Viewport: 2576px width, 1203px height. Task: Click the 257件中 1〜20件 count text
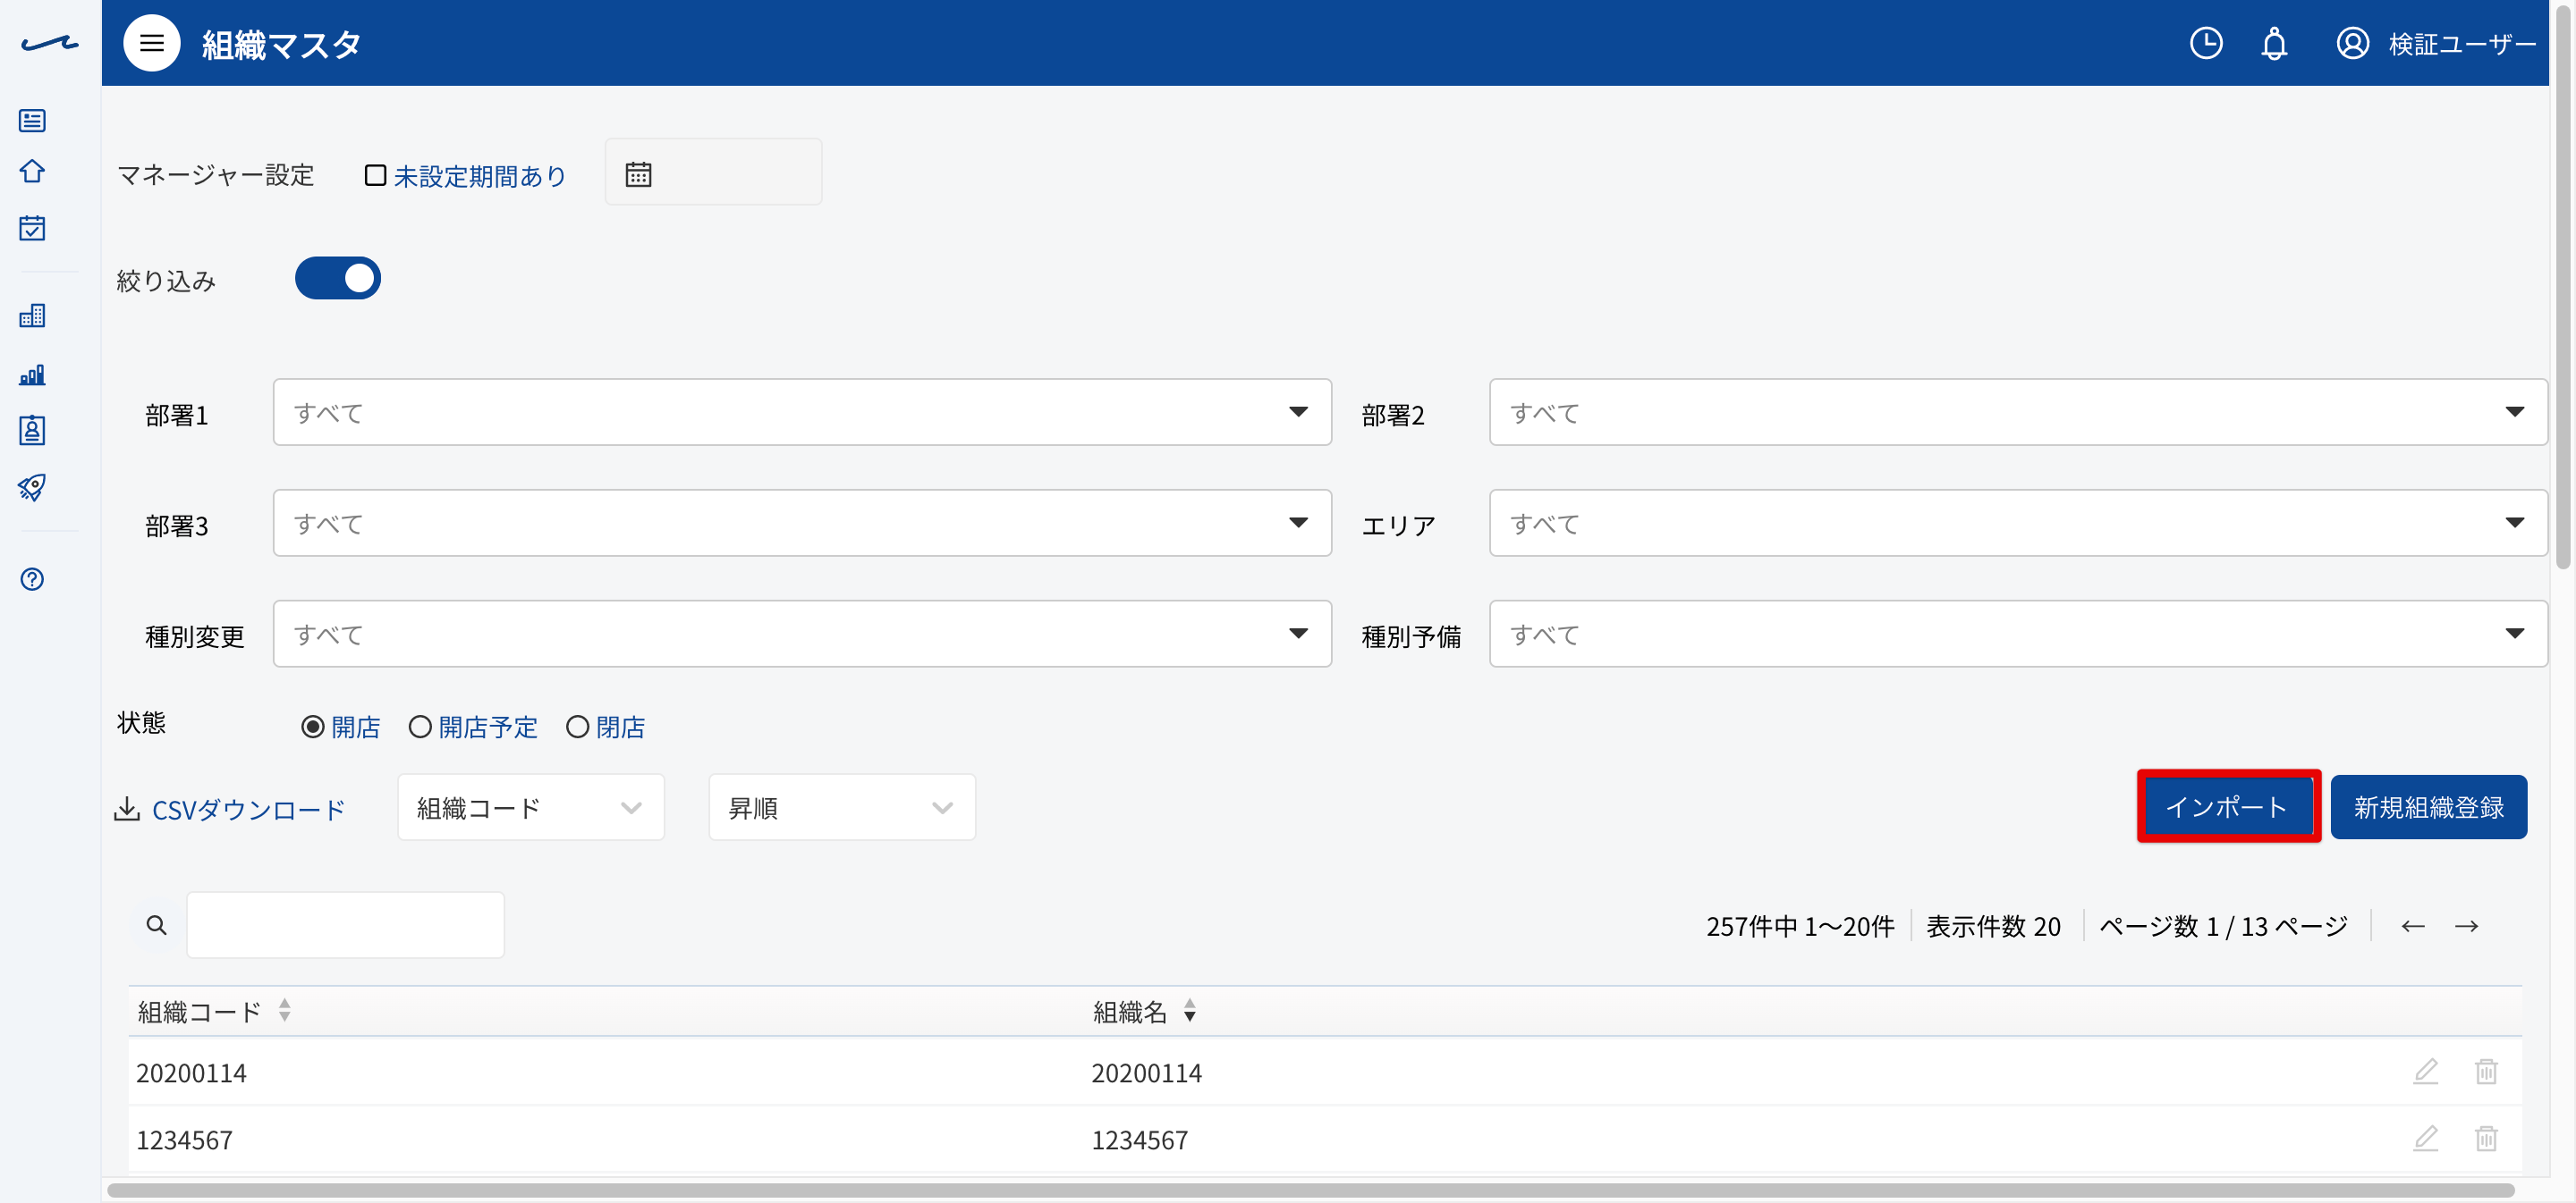pos(1799,926)
